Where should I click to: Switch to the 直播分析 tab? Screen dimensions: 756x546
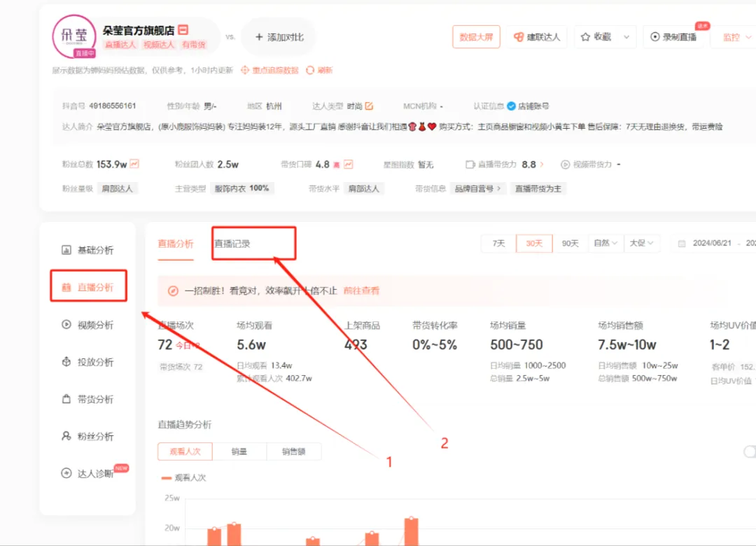tap(176, 244)
